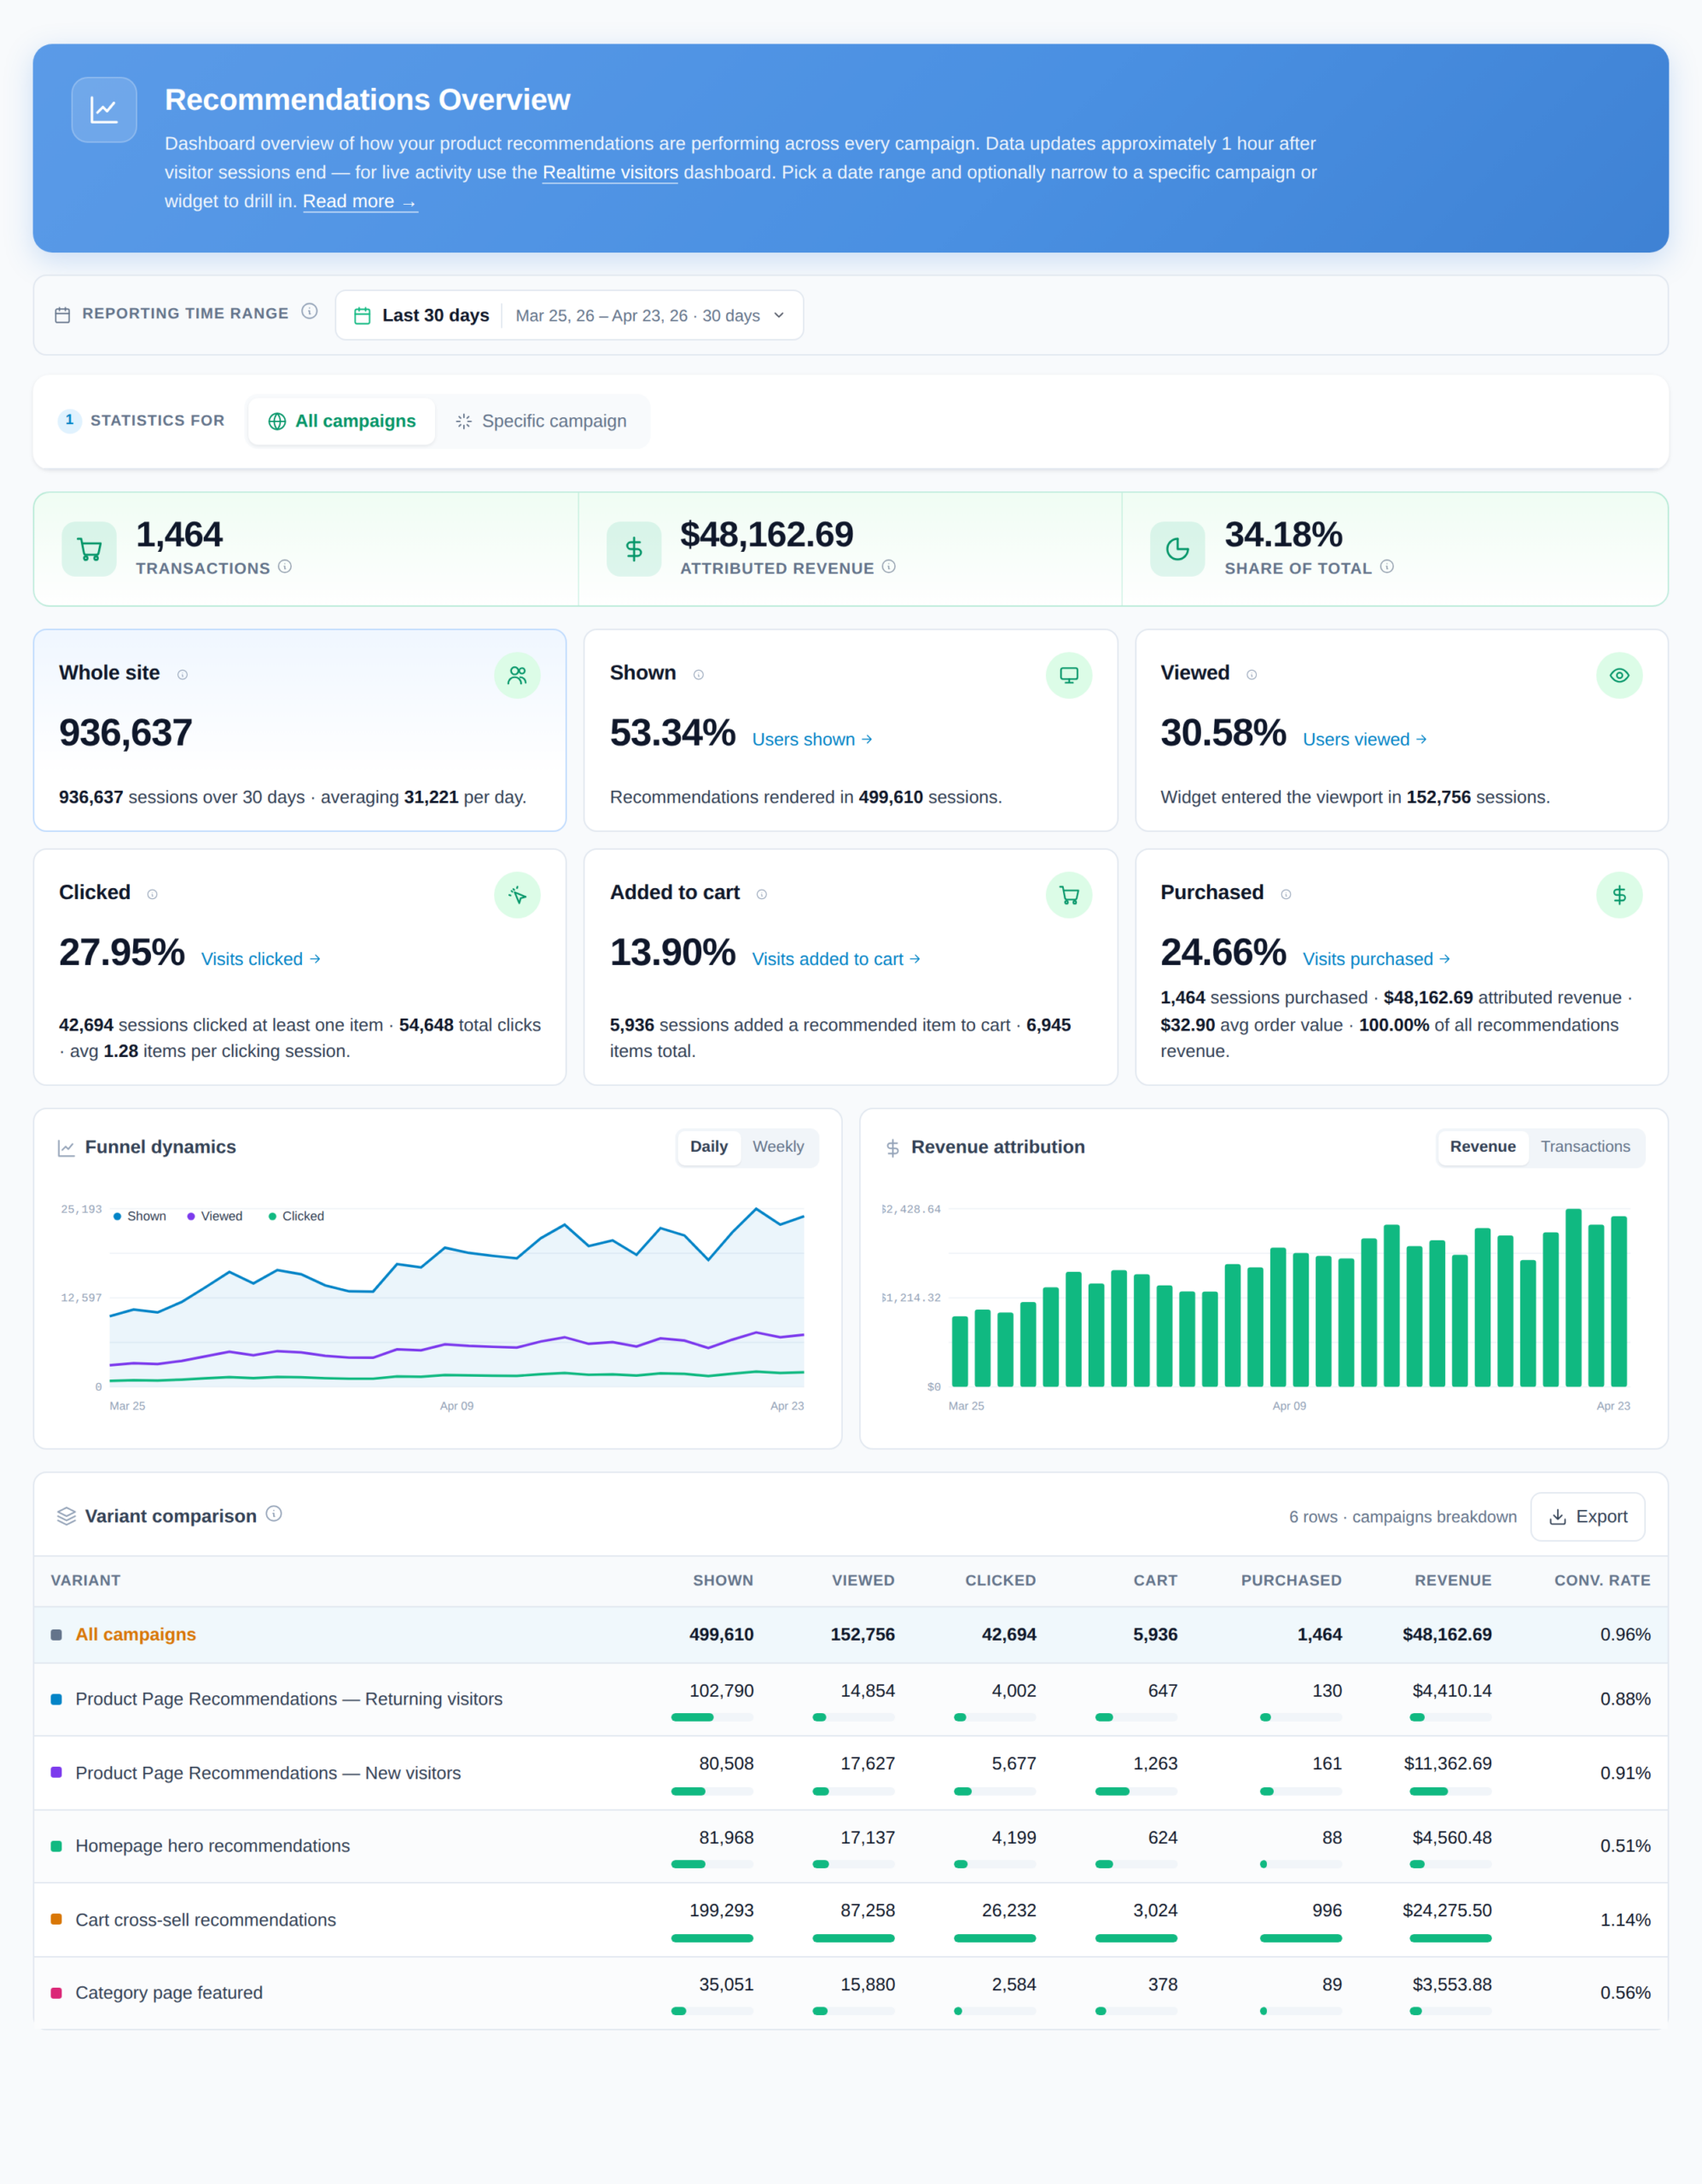
Task: Toggle the Clicked legend in Funnel dynamics
Action: (x=297, y=1216)
